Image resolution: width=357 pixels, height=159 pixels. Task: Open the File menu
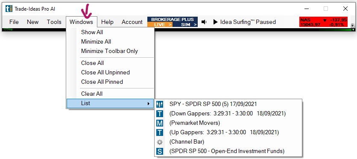pos(14,22)
